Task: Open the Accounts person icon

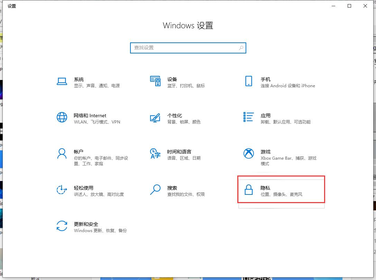Action: [x=62, y=153]
